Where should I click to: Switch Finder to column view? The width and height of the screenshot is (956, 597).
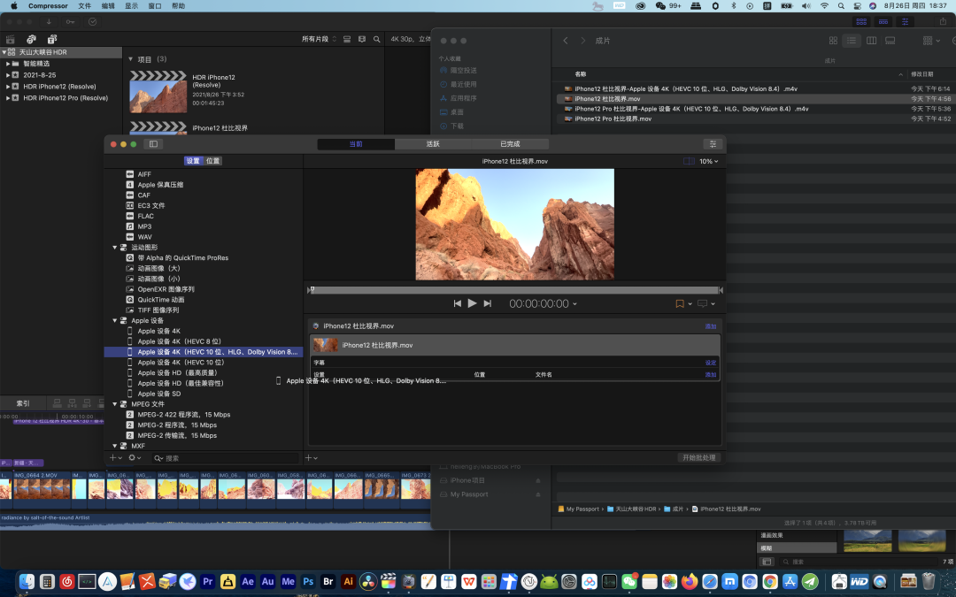pyautogui.click(x=871, y=40)
